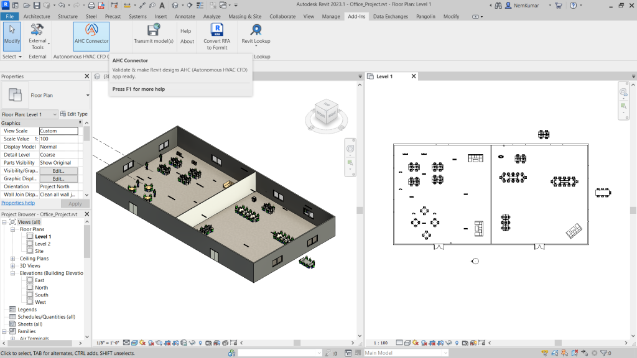Toggle sun path in 3D view control bar
Viewport: 637px width, 358px height.
coord(142,342)
